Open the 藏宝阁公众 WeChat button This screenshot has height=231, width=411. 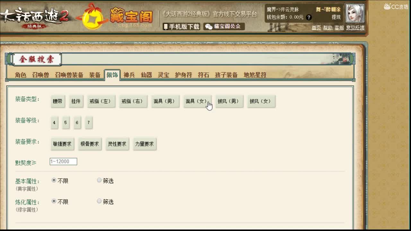(x=224, y=27)
